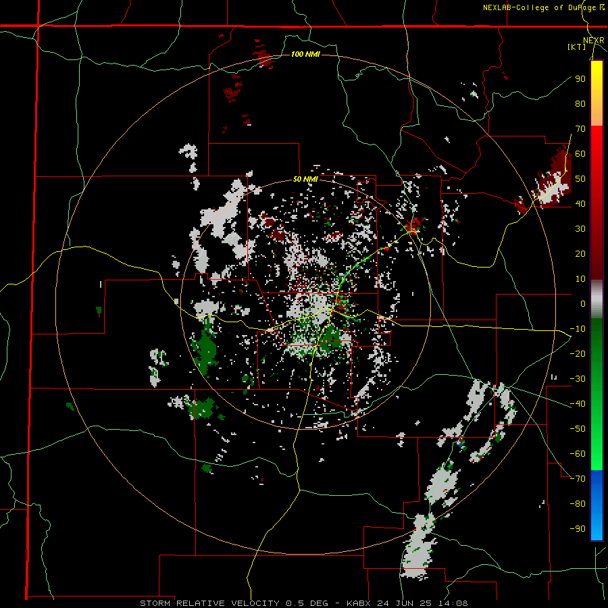The image size is (608, 608).
Task: Click the -50 value on the velocity scale
Action: [x=578, y=428]
